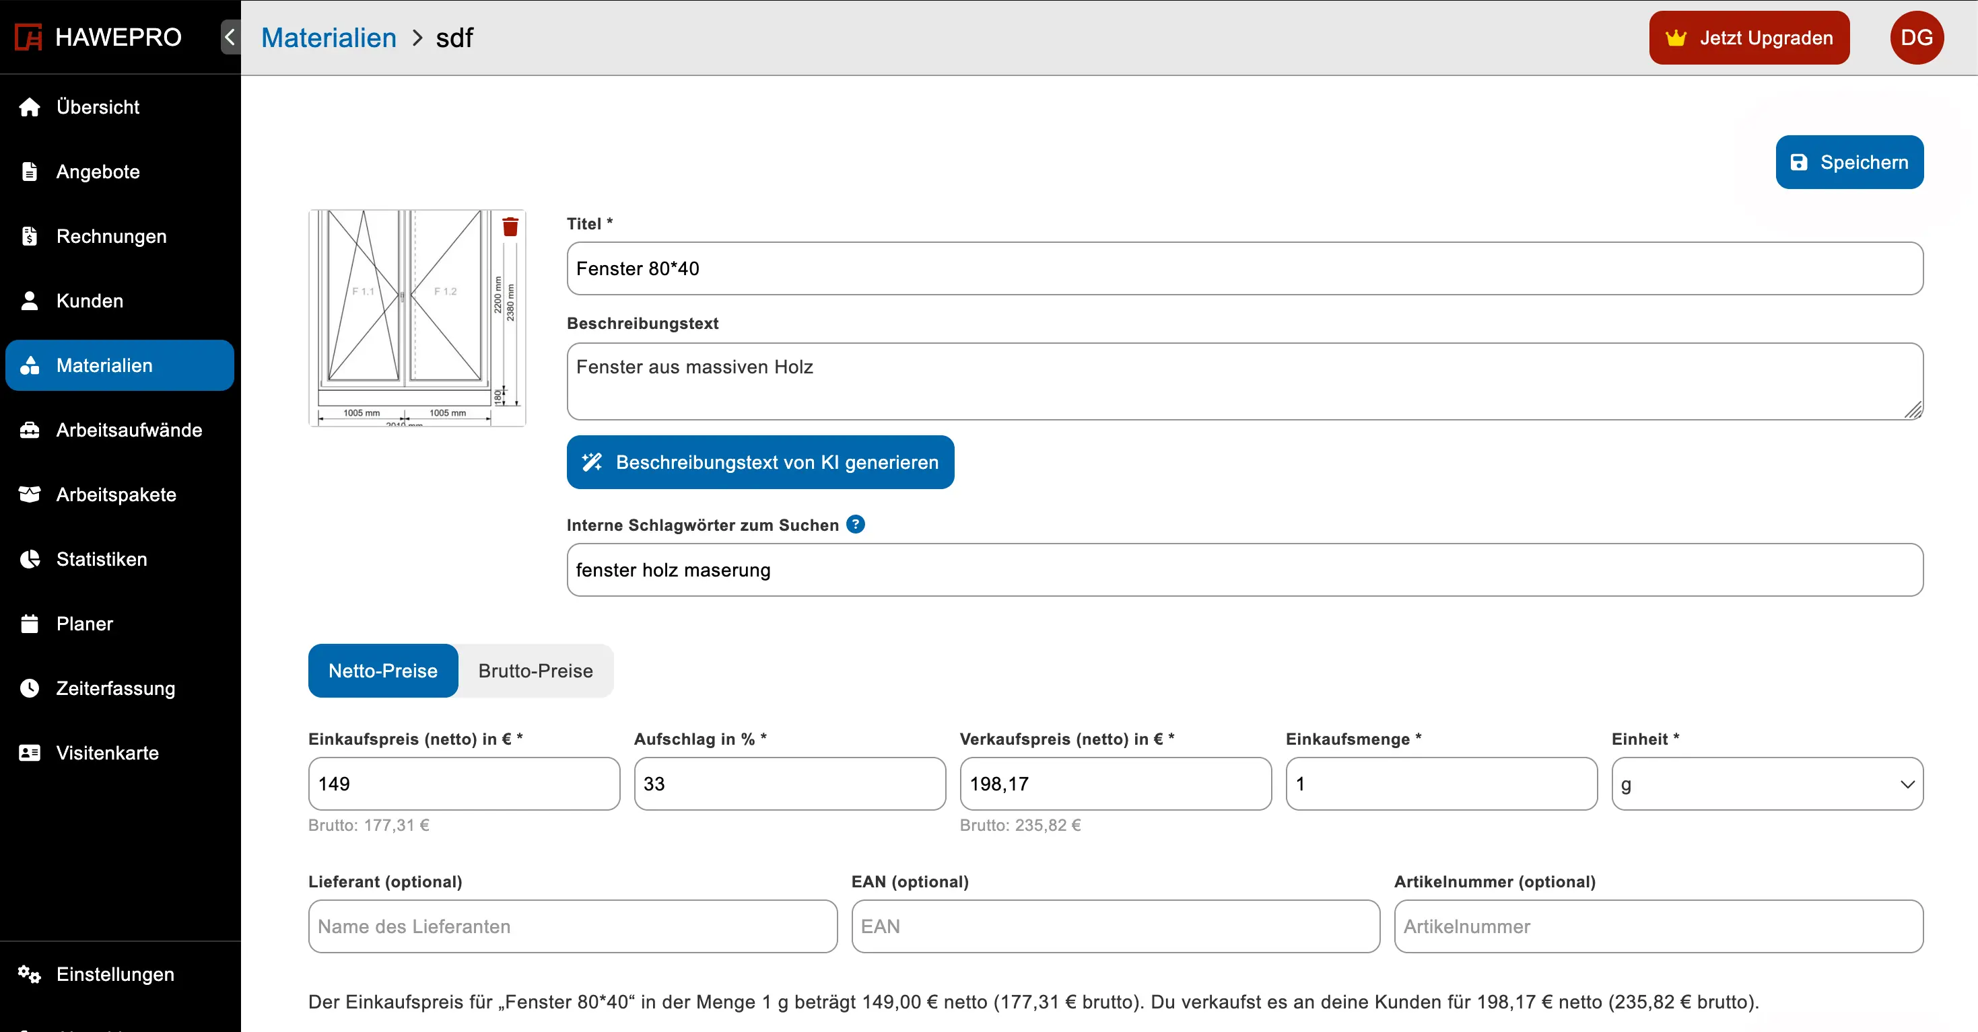
Task: Click the Aufschlag in % field
Action: (x=789, y=783)
